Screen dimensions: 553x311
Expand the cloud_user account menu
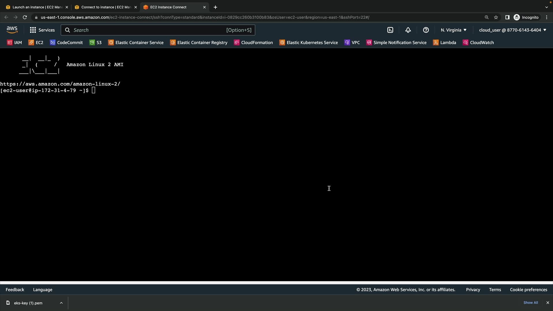pyautogui.click(x=512, y=30)
